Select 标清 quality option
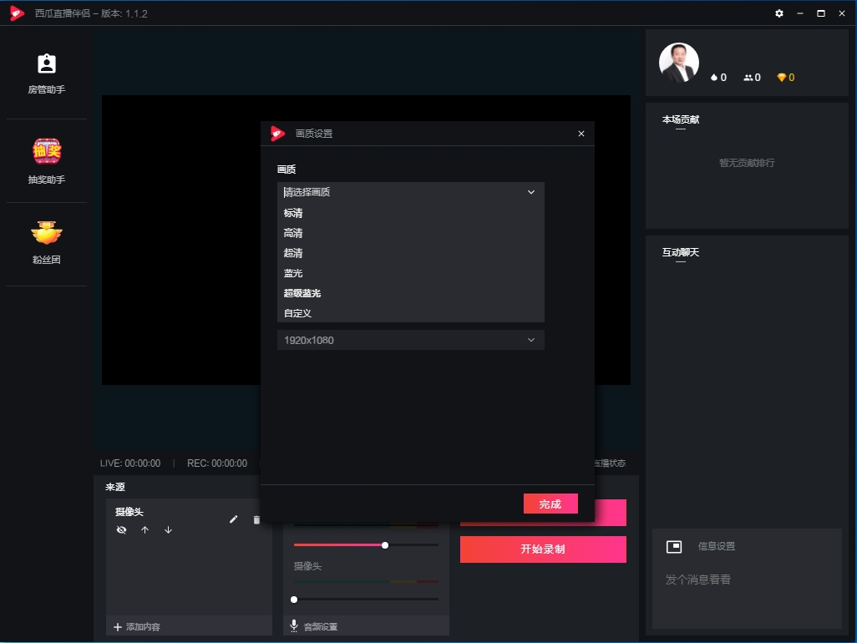This screenshot has height=643, width=857. (293, 213)
